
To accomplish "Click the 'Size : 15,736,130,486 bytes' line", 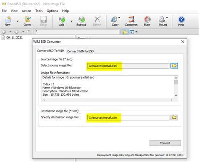I will (x=61, y=94).
